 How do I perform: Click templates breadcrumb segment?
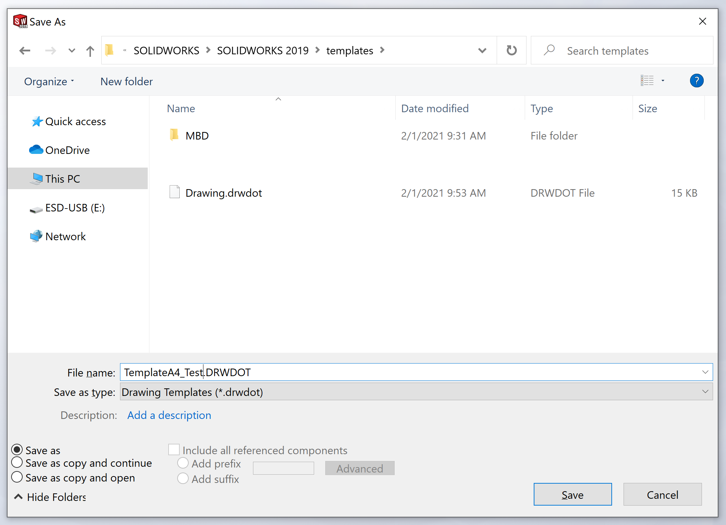(350, 51)
